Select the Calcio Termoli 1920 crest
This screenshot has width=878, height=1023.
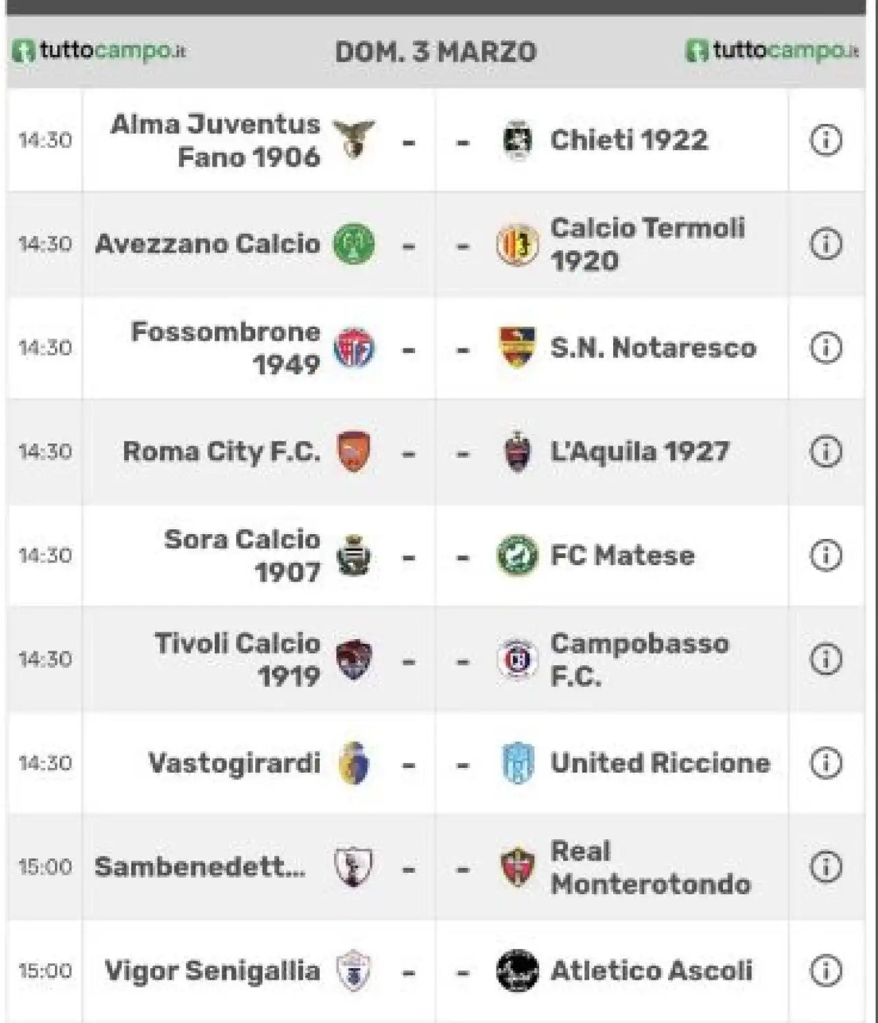517,245
